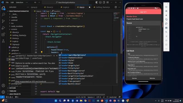This screenshot has width=183, height=103.
Task: Minimize the emulator error log
Action: (152, 78)
